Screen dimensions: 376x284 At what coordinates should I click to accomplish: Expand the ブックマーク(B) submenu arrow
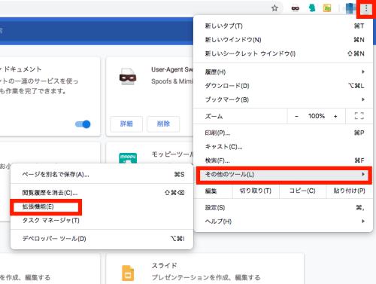(x=362, y=99)
